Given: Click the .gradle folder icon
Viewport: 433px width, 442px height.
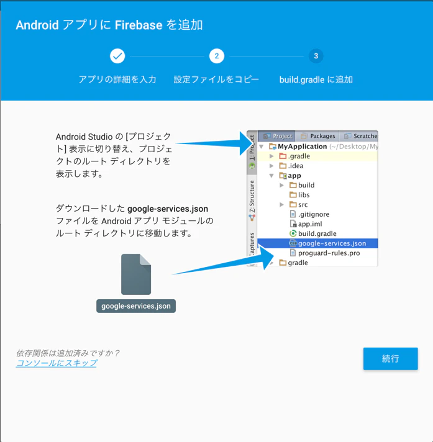Looking at the screenshot, I should (283, 156).
